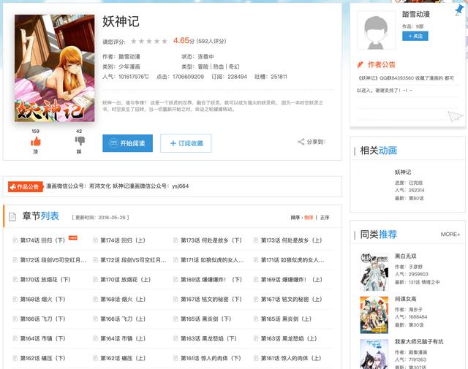Click the thumbs-up like icon
468x369 pixels.
36,141
